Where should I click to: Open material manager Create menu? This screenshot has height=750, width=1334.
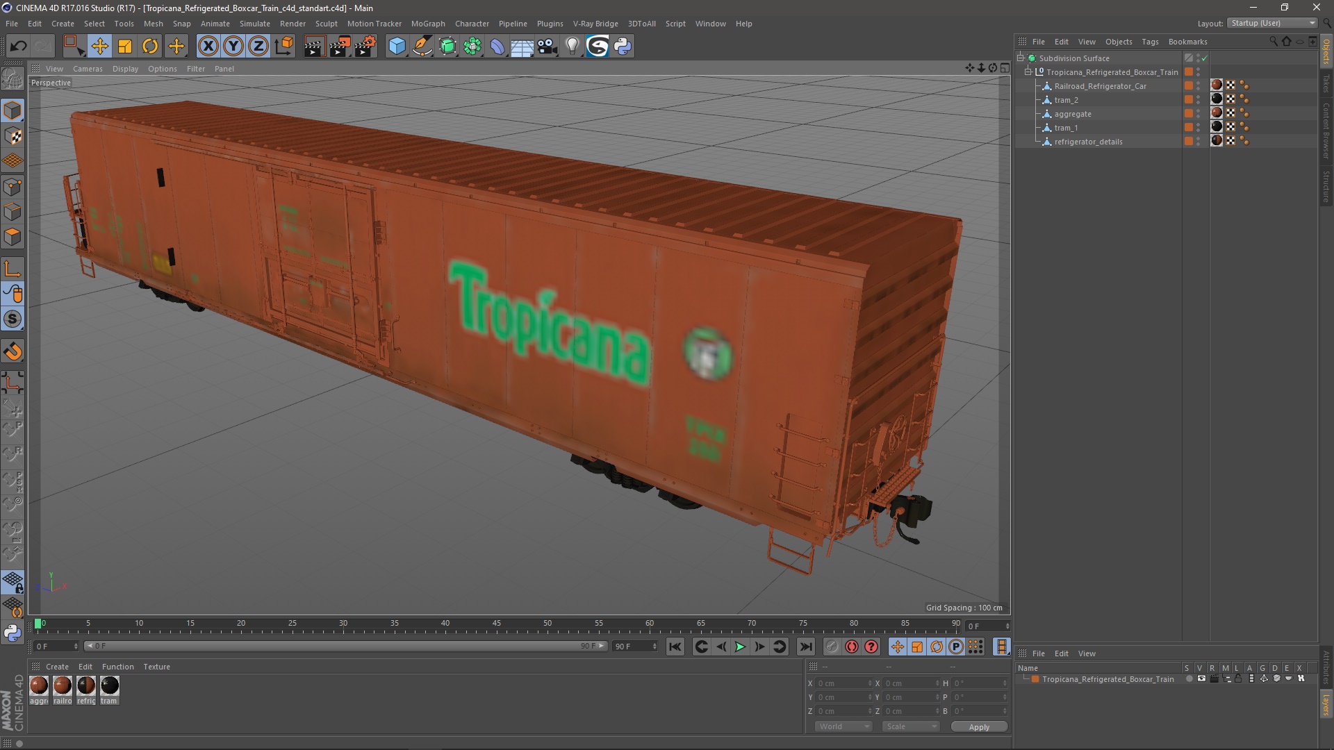click(x=57, y=667)
